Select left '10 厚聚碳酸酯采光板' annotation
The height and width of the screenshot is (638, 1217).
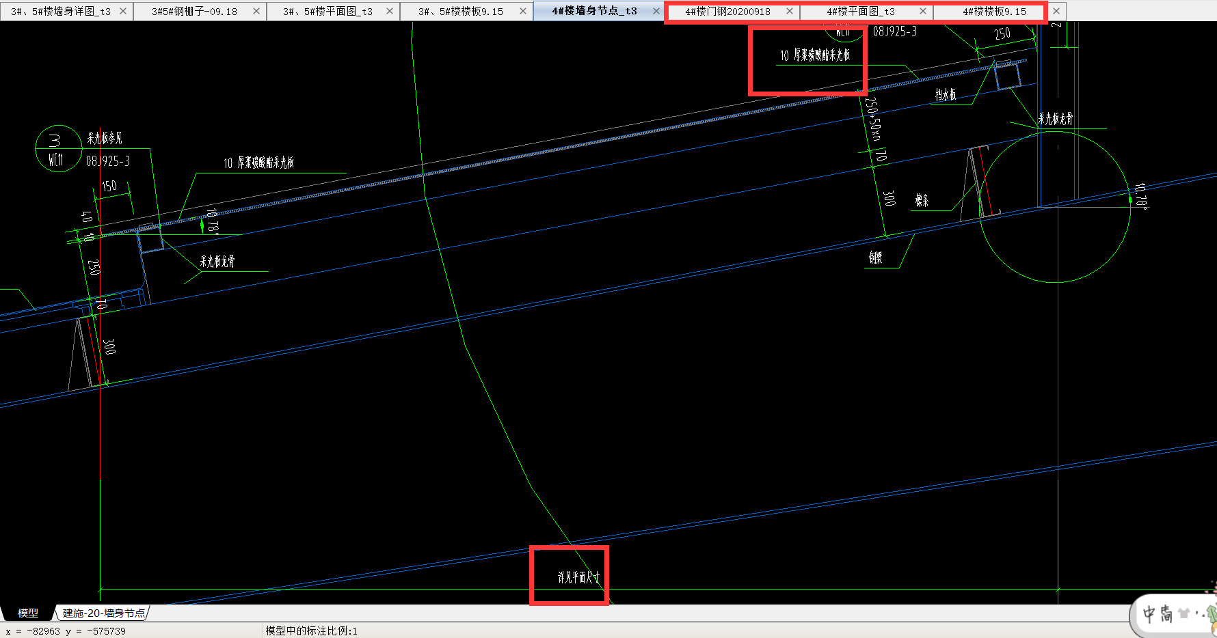(259, 163)
